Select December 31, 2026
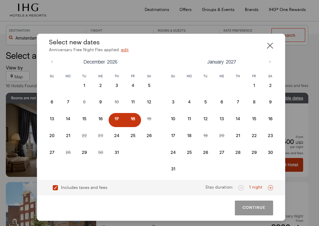The height and width of the screenshot is (226, 319). [117, 152]
